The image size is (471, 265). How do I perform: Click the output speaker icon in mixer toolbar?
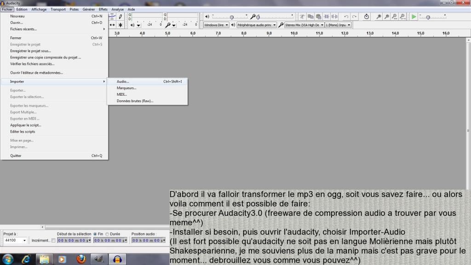207,17
